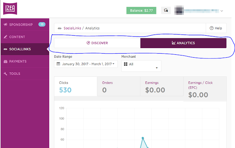Image resolution: width=235 pixels, height=148 pixels.
Task: Click the Tools wrench icon
Action: (x=6, y=73)
